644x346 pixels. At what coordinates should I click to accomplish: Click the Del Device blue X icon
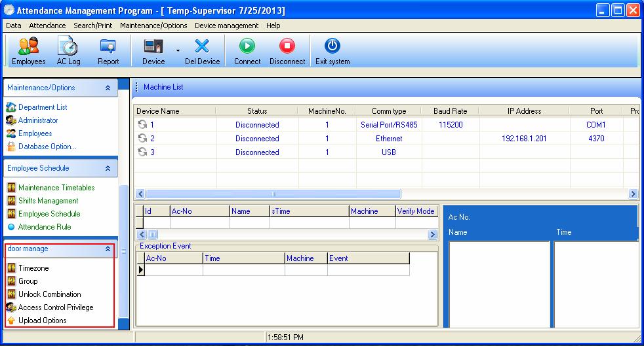(x=202, y=46)
